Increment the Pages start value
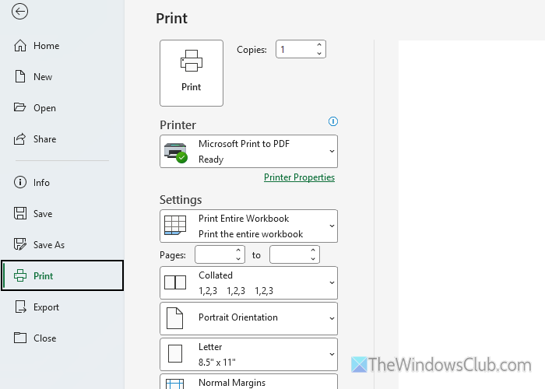The height and width of the screenshot is (389, 545). click(238, 251)
